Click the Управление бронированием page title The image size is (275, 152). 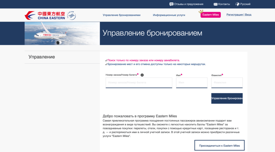coord(152,33)
